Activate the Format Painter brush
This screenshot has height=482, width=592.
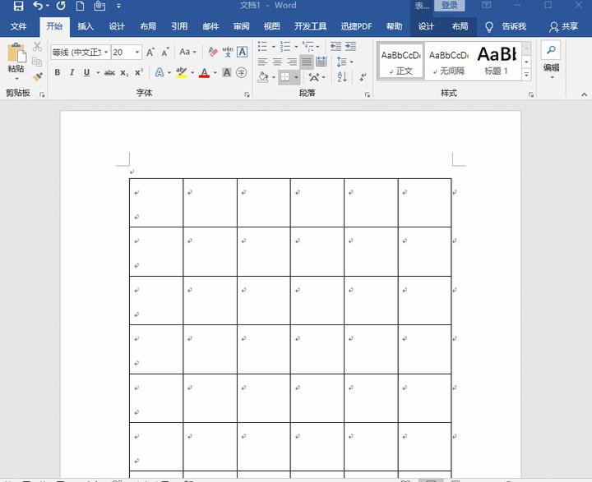pos(37,77)
